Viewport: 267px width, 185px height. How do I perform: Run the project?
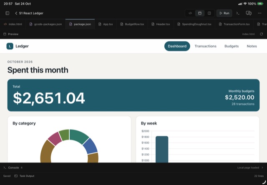[224, 13]
